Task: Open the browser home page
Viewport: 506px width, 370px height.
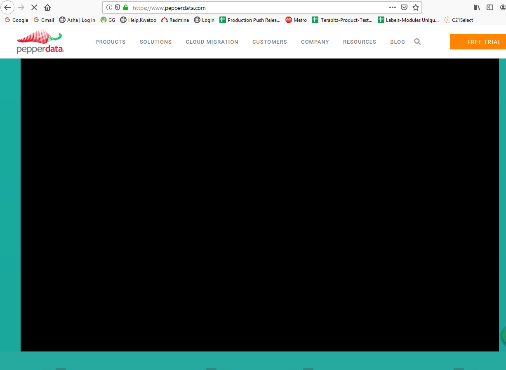Action: [x=47, y=7]
